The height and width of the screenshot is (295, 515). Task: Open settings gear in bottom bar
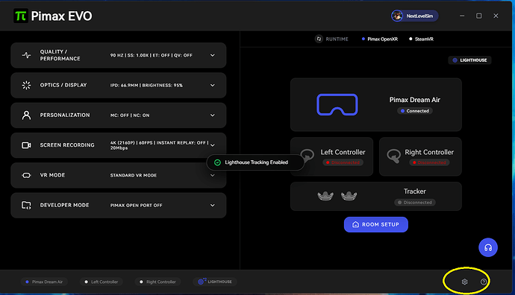pyautogui.click(x=464, y=282)
